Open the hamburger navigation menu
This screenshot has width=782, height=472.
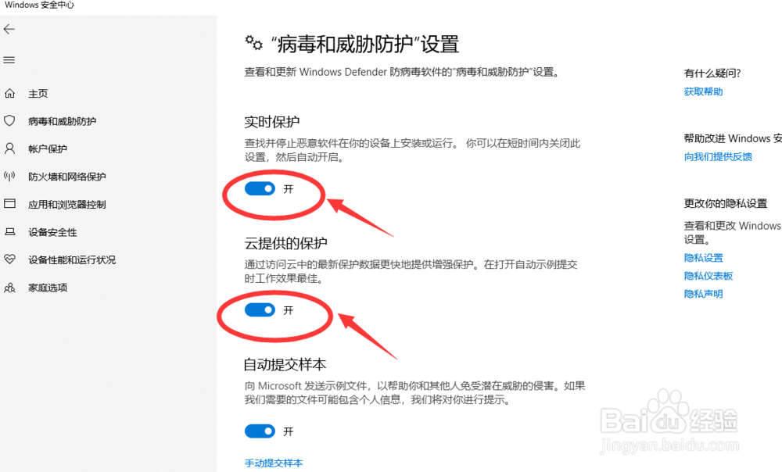[x=9, y=60]
